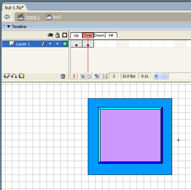Show all layers as outlines
This screenshot has width=191, height=190.
click(x=65, y=35)
